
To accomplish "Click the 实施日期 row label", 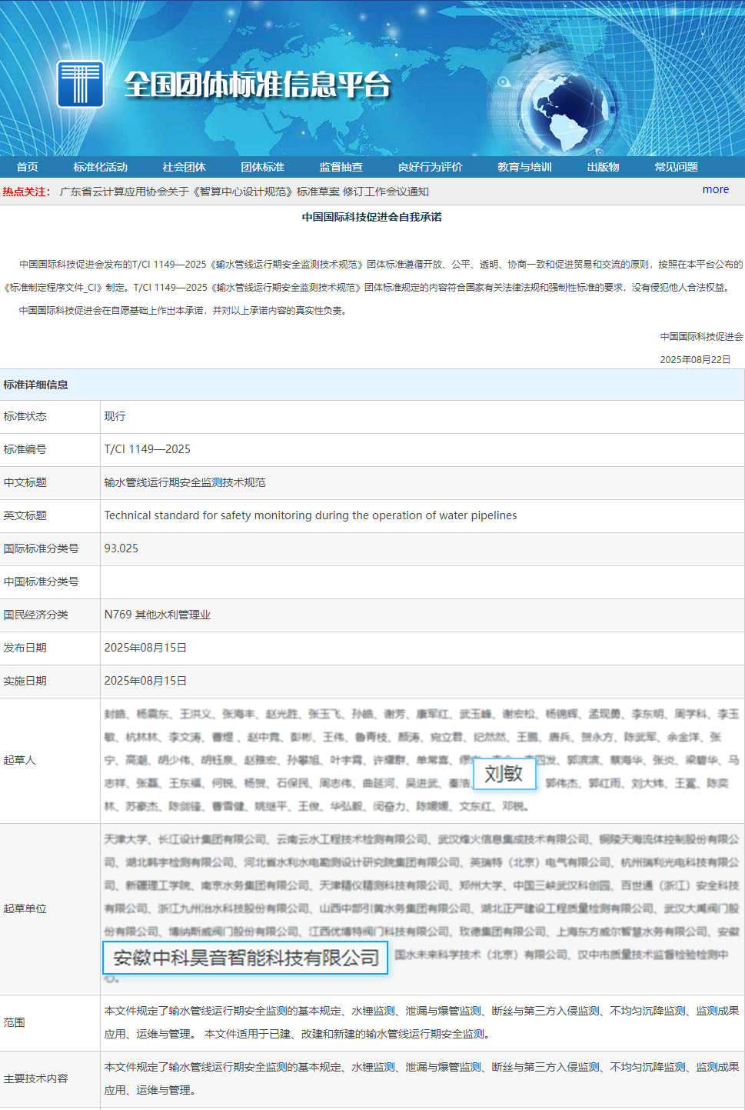I will 25,681.
